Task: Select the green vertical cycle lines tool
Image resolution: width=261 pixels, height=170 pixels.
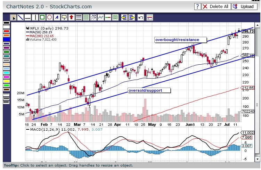Action: coord(86,17)
